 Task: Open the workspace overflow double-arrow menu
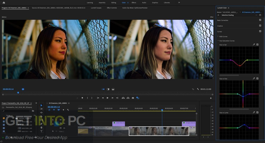179,3
